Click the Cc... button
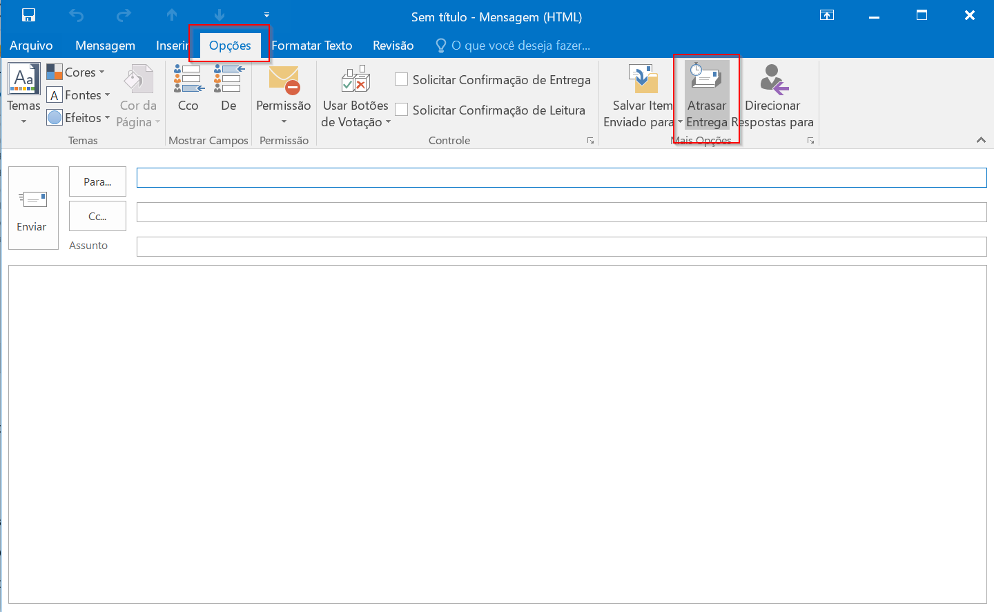 (97, 216)
